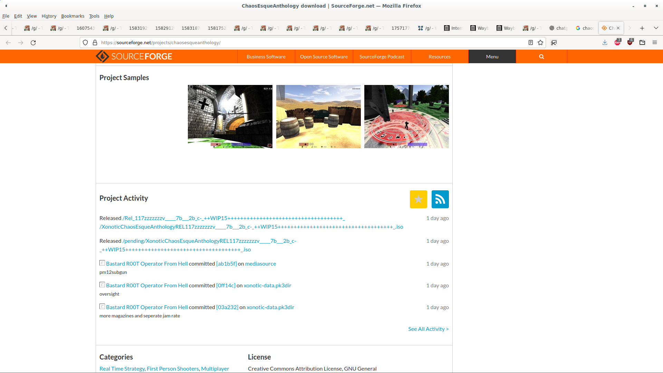Click the yellow star favorite button
Image resolution: width=663 pixels, height=373 pixels.
coord(418,199)
